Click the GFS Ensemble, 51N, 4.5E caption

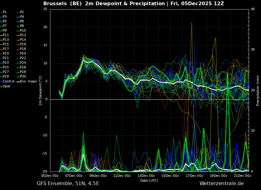click(x=68, y=184)
